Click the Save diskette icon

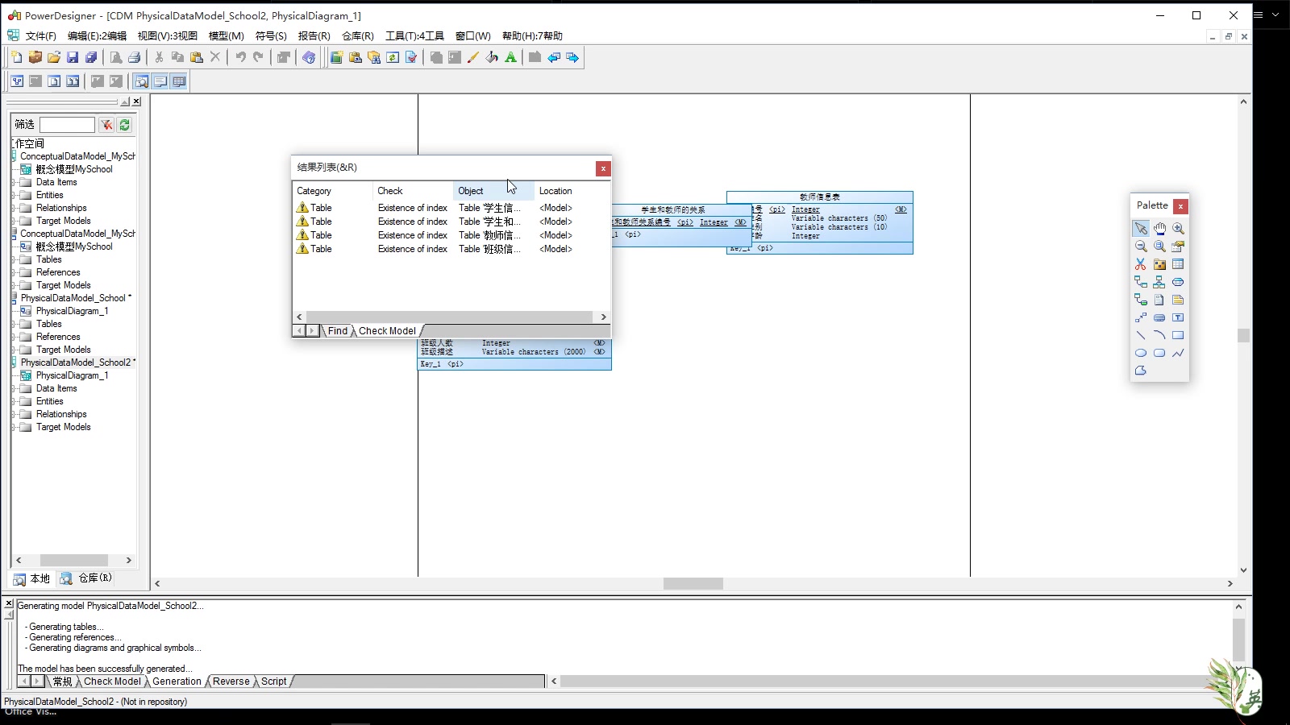click(x=73, y=57)
